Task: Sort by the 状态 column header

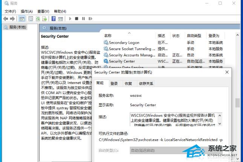Action: click(x=177, y=36)
